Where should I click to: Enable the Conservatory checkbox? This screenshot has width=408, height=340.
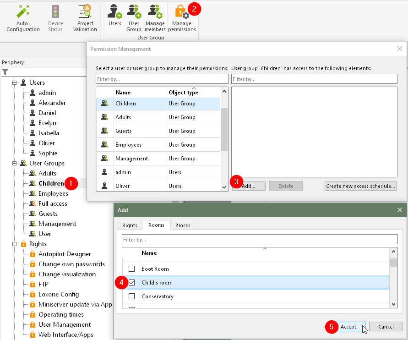click(x=132, y=296)
